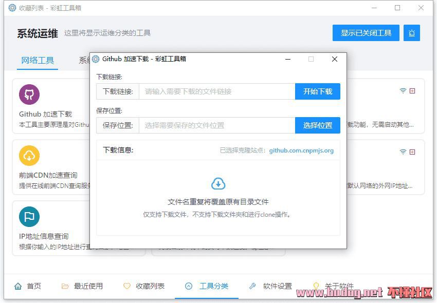The image size is (437, 303).
Task: Go to 首页 in bottom navigation
Action: coord(28,286)
